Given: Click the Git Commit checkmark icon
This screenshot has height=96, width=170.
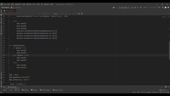Looking at the screenshot, I should [150, 7].
